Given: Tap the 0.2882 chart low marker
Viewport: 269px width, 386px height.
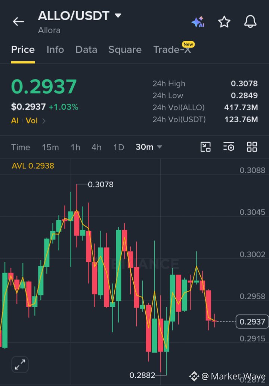Looking at the screenshot, I should click(142, 375).
